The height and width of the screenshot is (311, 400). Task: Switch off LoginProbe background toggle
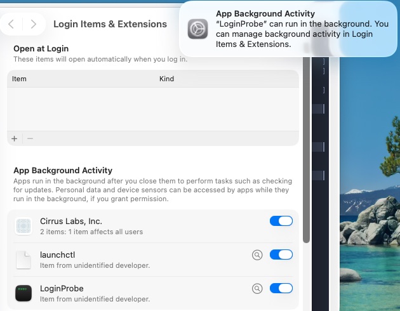coord(281,288)
